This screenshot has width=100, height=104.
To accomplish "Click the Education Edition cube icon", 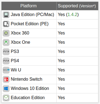I will (x=6, y=98).
